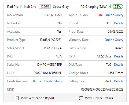Click the red Apple ID Lock On status
This screenshot has width=129, height=105.
point(100,15)
